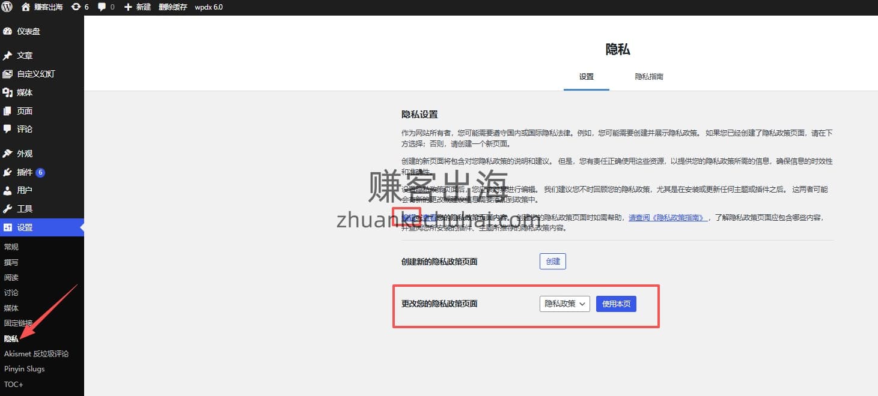This screenshot has width=878, height=396.
Task: Click 删除缓存 in the admin bar
Action: point(172,7)
